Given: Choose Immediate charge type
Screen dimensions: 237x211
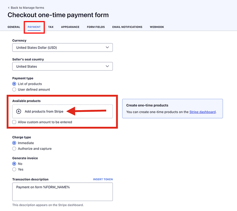Looking at the screenshot, I should (14, 143).
